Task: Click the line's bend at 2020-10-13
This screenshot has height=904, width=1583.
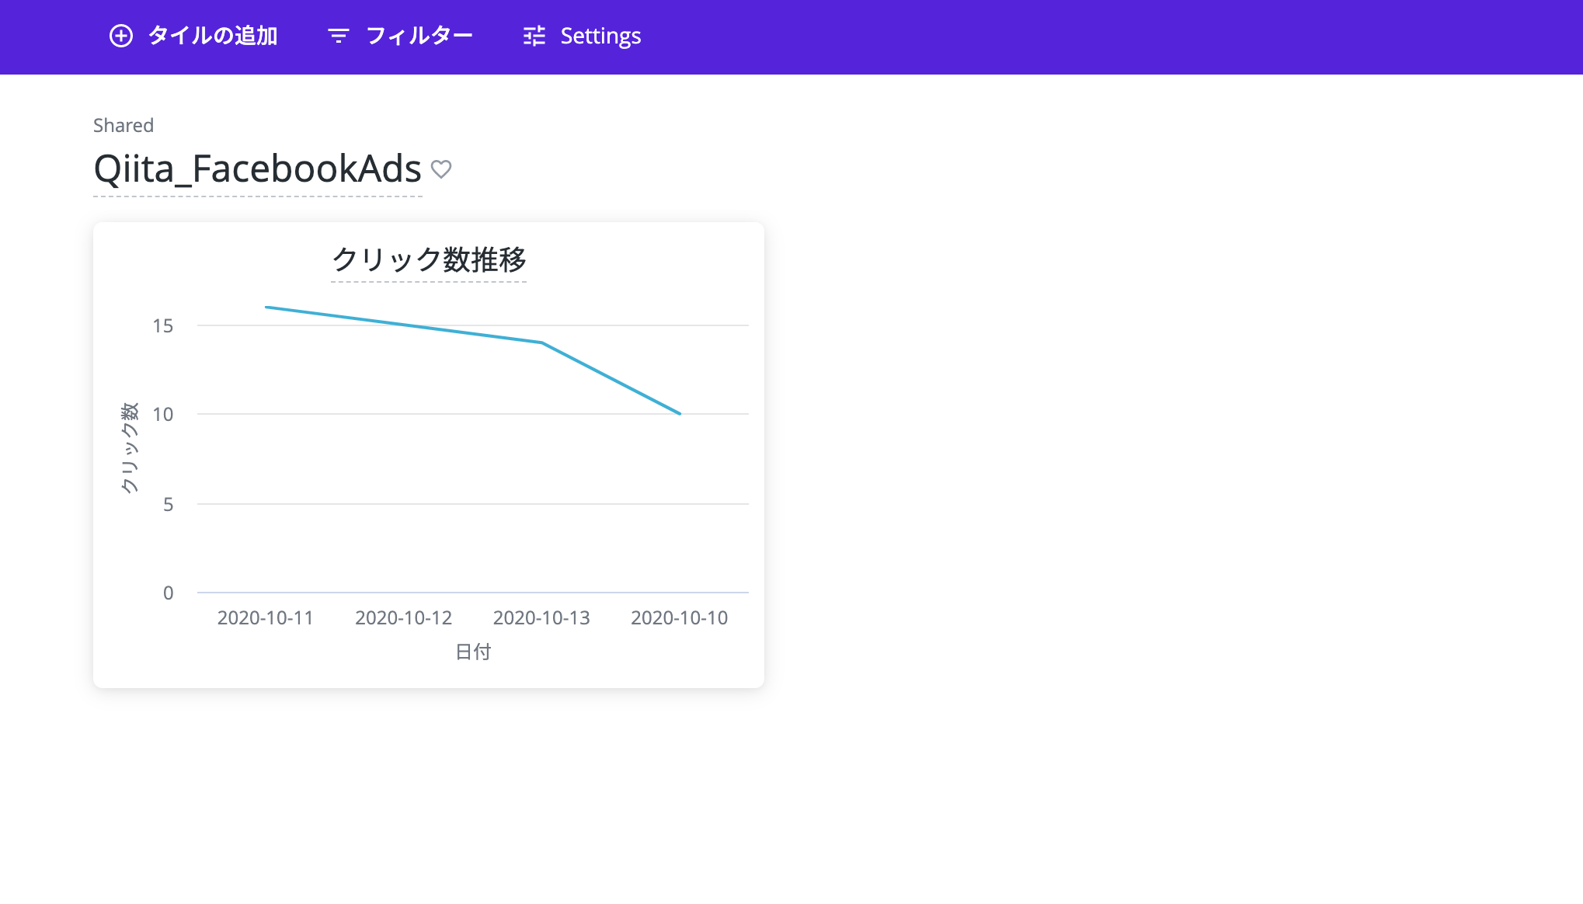Action: 541,342
